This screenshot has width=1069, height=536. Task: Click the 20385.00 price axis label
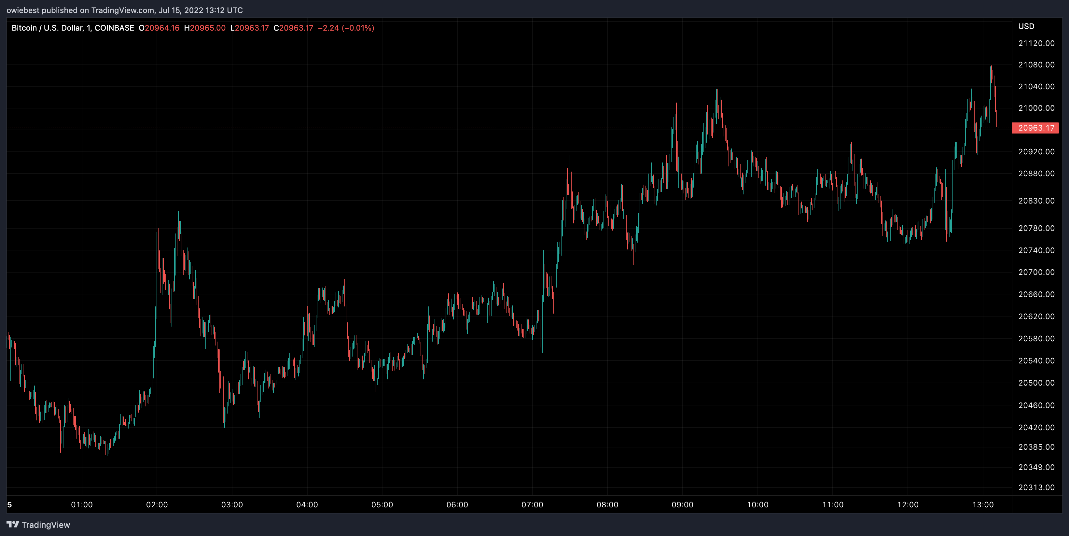click(1036, 447)
